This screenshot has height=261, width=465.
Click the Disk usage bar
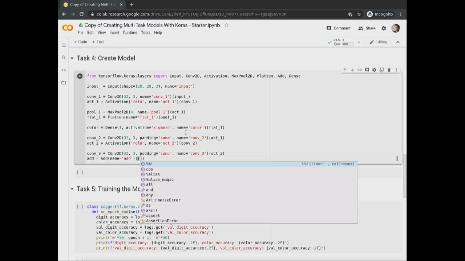pos(348,44)
